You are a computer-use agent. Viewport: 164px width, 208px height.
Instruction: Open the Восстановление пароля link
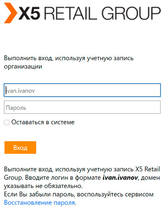pos(39,202)
